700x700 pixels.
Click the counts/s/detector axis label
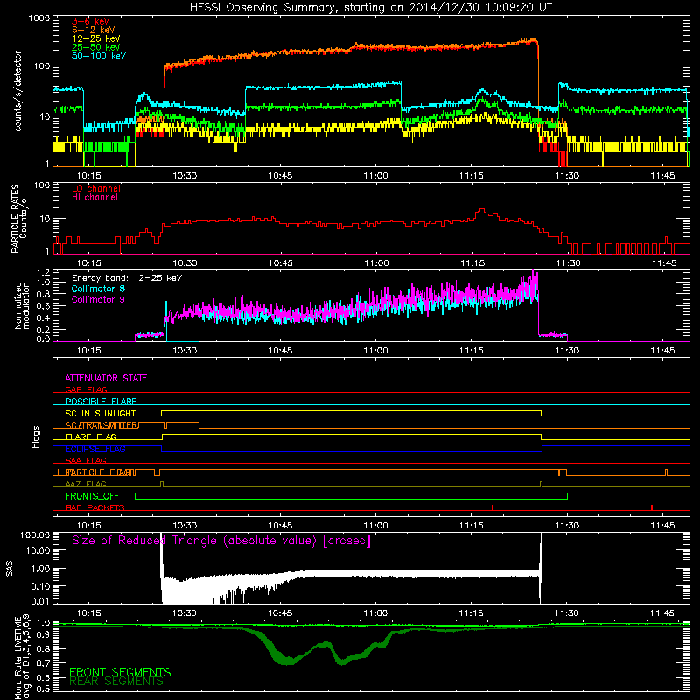pos(17,91)
